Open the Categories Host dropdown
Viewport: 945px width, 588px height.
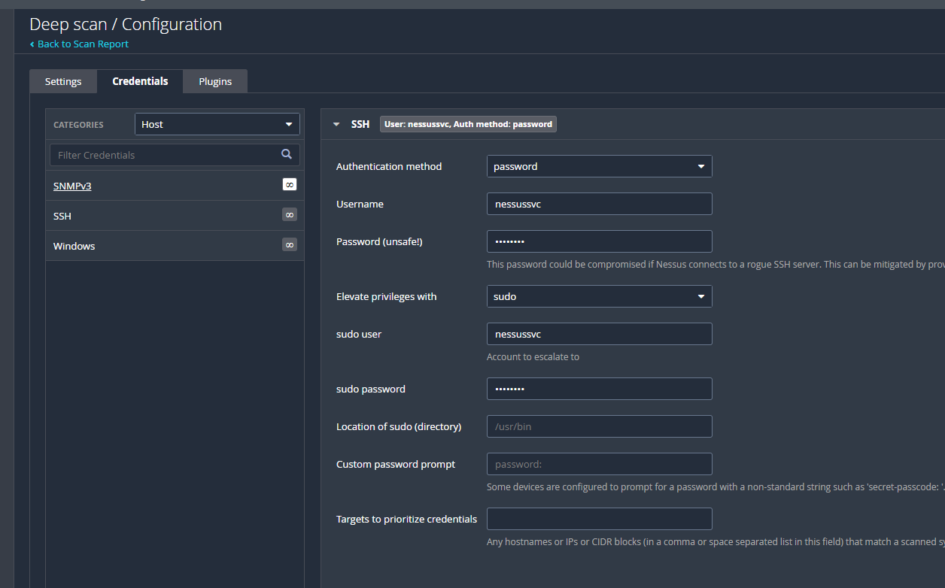(x=217, y=124)
